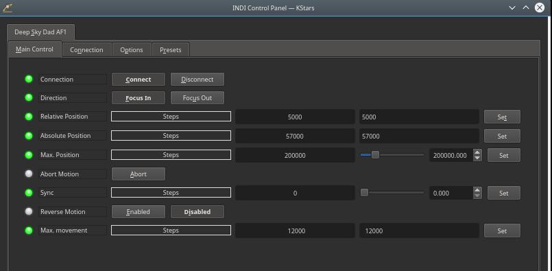The height and width of the screenshot is (271, 552).
Task: Choose Focus In direction
Action: tap(139, 98)
